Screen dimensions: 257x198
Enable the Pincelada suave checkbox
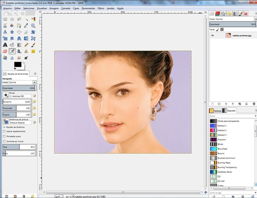4,136
